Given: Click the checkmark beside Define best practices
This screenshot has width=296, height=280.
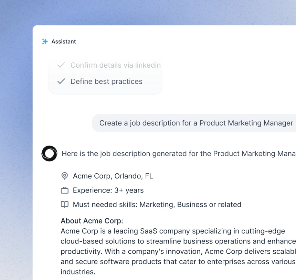Looking at the screenshot, I should (61, 81).
